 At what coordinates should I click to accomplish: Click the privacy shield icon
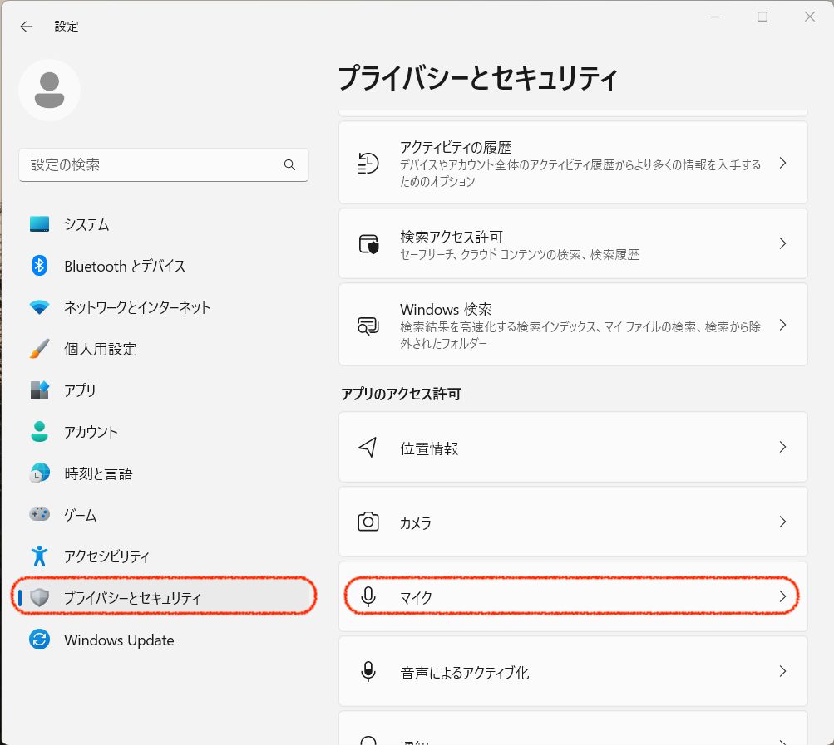point(39,597)
